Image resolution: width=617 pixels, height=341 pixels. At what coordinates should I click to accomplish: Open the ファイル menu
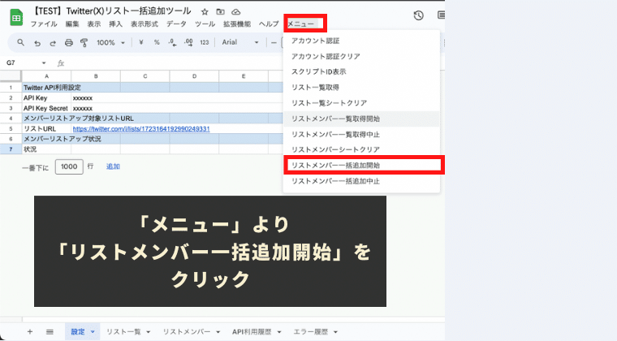click(x=44, y=24)
